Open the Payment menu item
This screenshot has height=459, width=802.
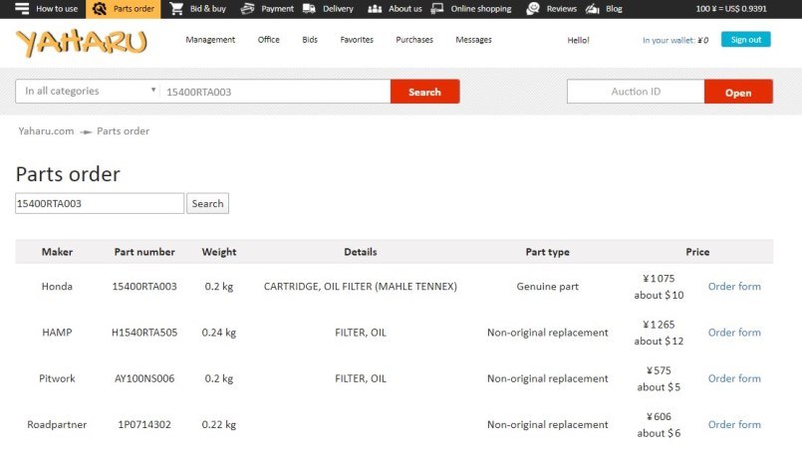pyautogui.click(x=277, y=9)
